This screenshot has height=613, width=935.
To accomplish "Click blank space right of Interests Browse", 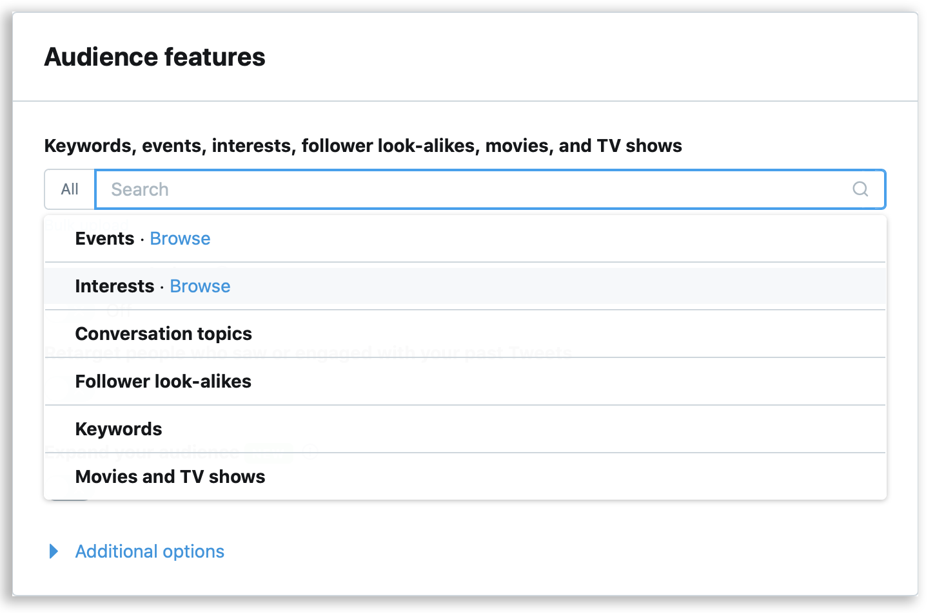I will pyautogui.click(x=555, y=286).
